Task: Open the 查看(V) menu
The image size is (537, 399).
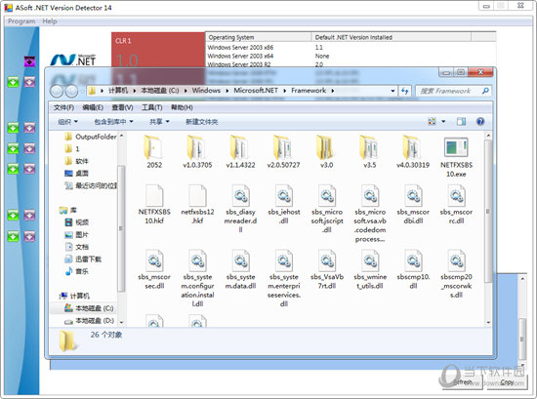Action: (x=122, y=107)
